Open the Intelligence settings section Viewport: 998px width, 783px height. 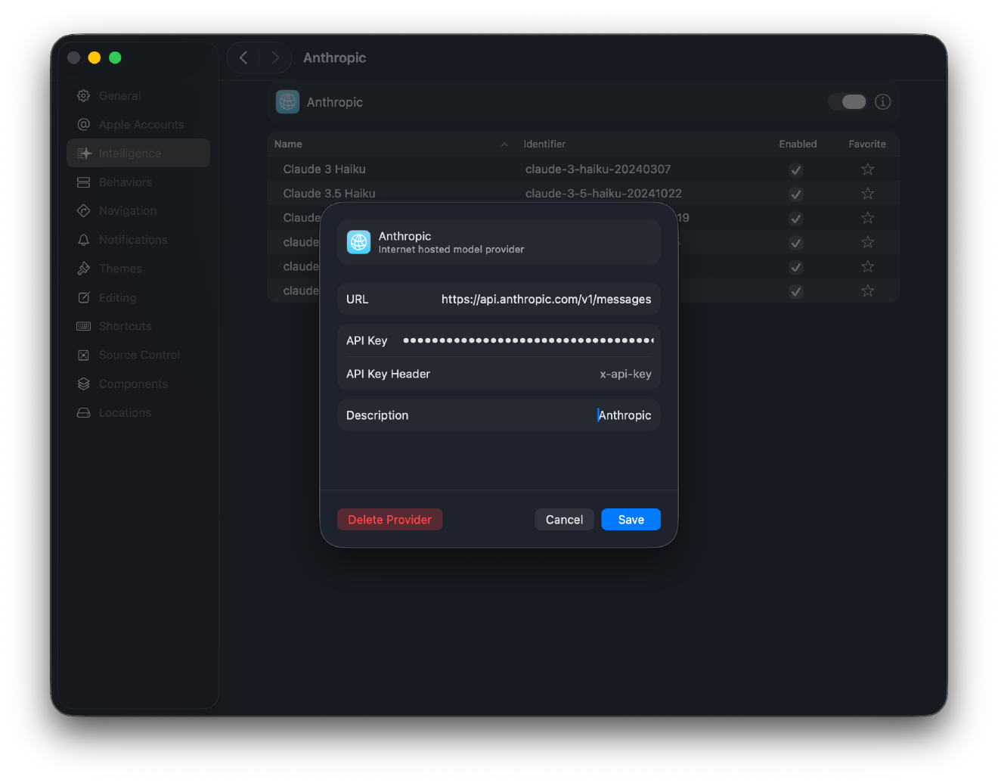coord(130,153)
